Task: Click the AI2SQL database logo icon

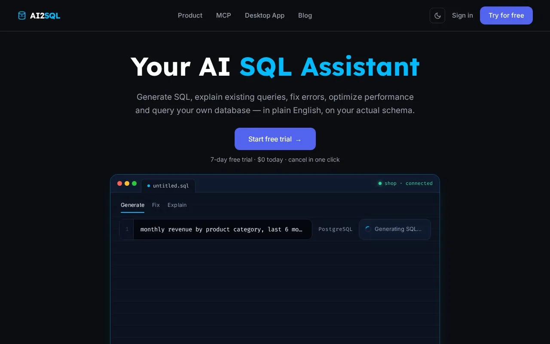Action: pos(22,15)
